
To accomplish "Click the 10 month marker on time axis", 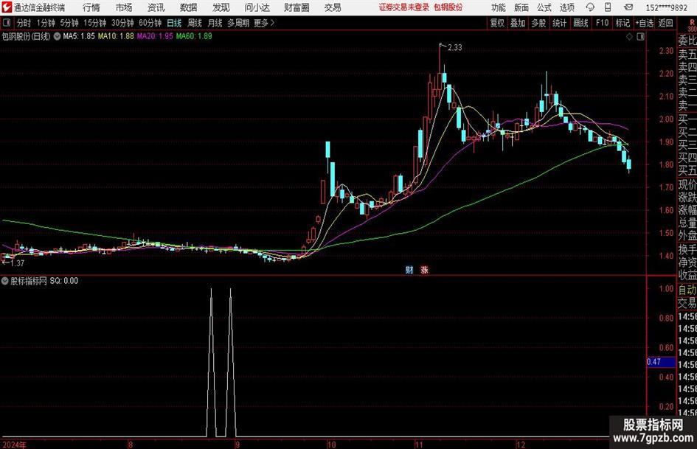I will 331,444.
